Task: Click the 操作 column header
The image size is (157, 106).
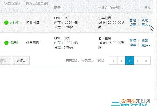Action: point(147,8)
